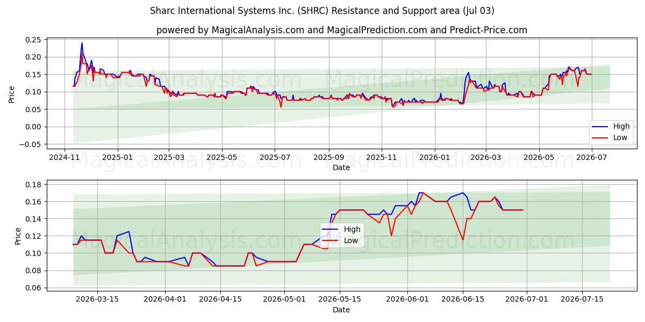Click the 0.12 price tick on bottom chart
645x322 pixels.
(x=33, y=236)
